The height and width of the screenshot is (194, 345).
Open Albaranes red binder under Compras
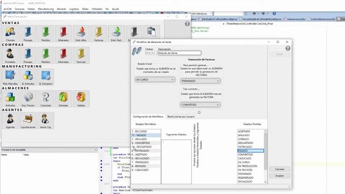(64, 55)
